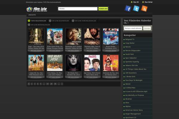Open the Un Village Presque Parfait poster
The width and height of the screenshot is (179, 119).
click(x=55, y=37)
